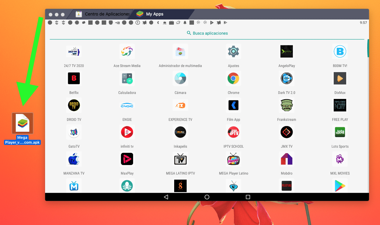Launch the Calculadora app
The width and height of the screenshot is (380, 225).
(127, 78)
